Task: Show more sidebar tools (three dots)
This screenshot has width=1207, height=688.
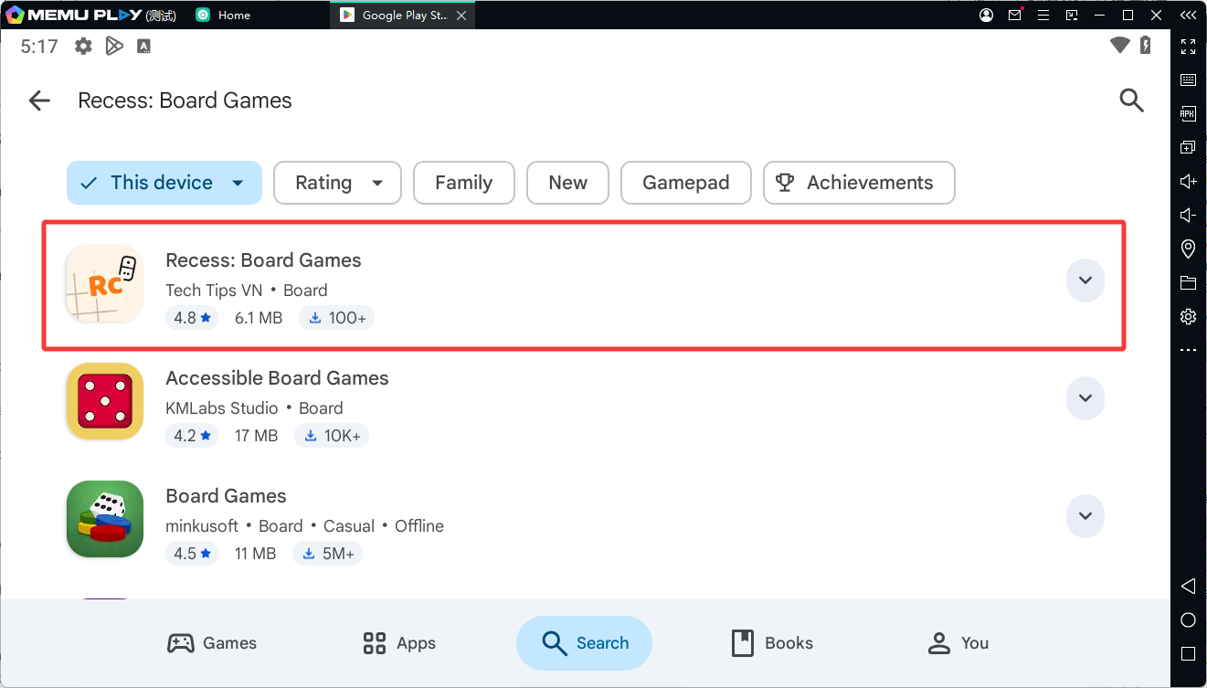Action: [x=1188, y=350]
